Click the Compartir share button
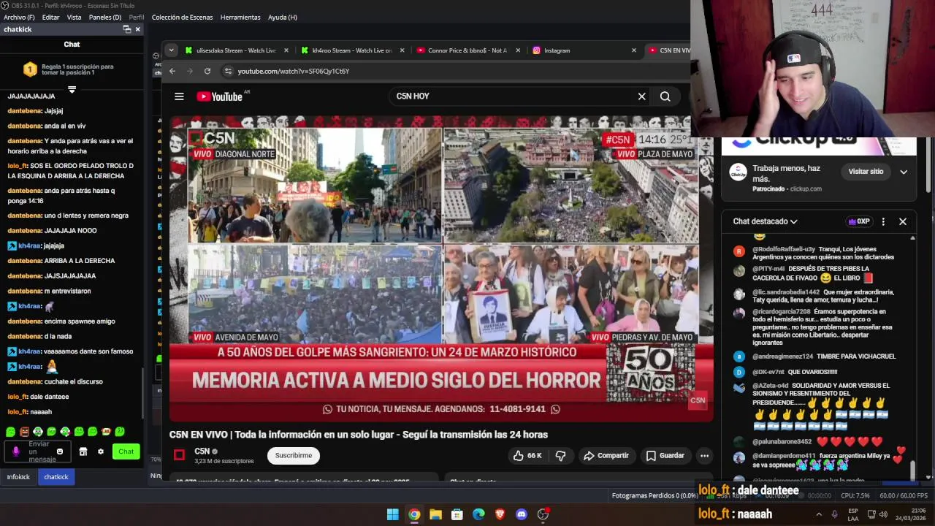 point(606,455)
